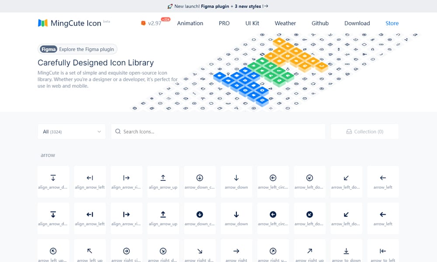Pick the arrow_to_down icon tile
The height and width of the screenshot is (262, 437).
click(346, 251)
